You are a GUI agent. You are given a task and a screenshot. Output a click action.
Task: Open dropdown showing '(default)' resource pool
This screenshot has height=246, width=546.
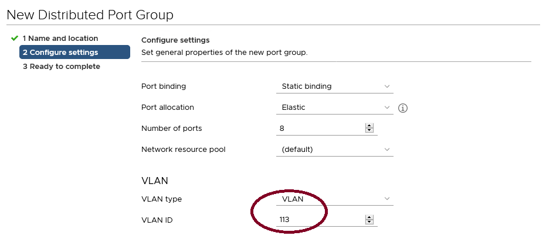click(334, 150)
